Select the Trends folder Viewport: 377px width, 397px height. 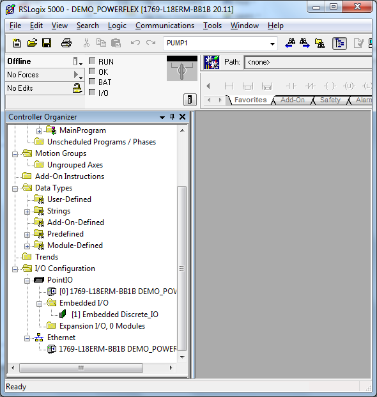pyautogui.click(x=47, y=257)
